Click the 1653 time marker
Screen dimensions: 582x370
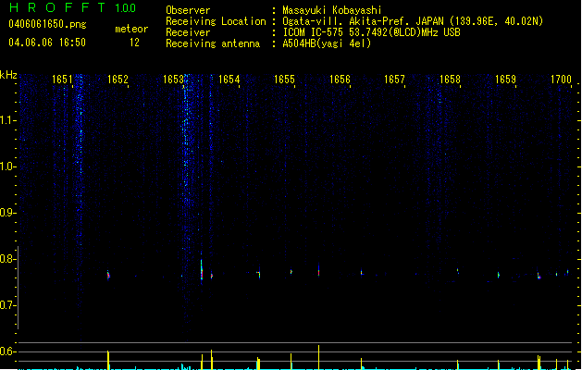[173, 80]
